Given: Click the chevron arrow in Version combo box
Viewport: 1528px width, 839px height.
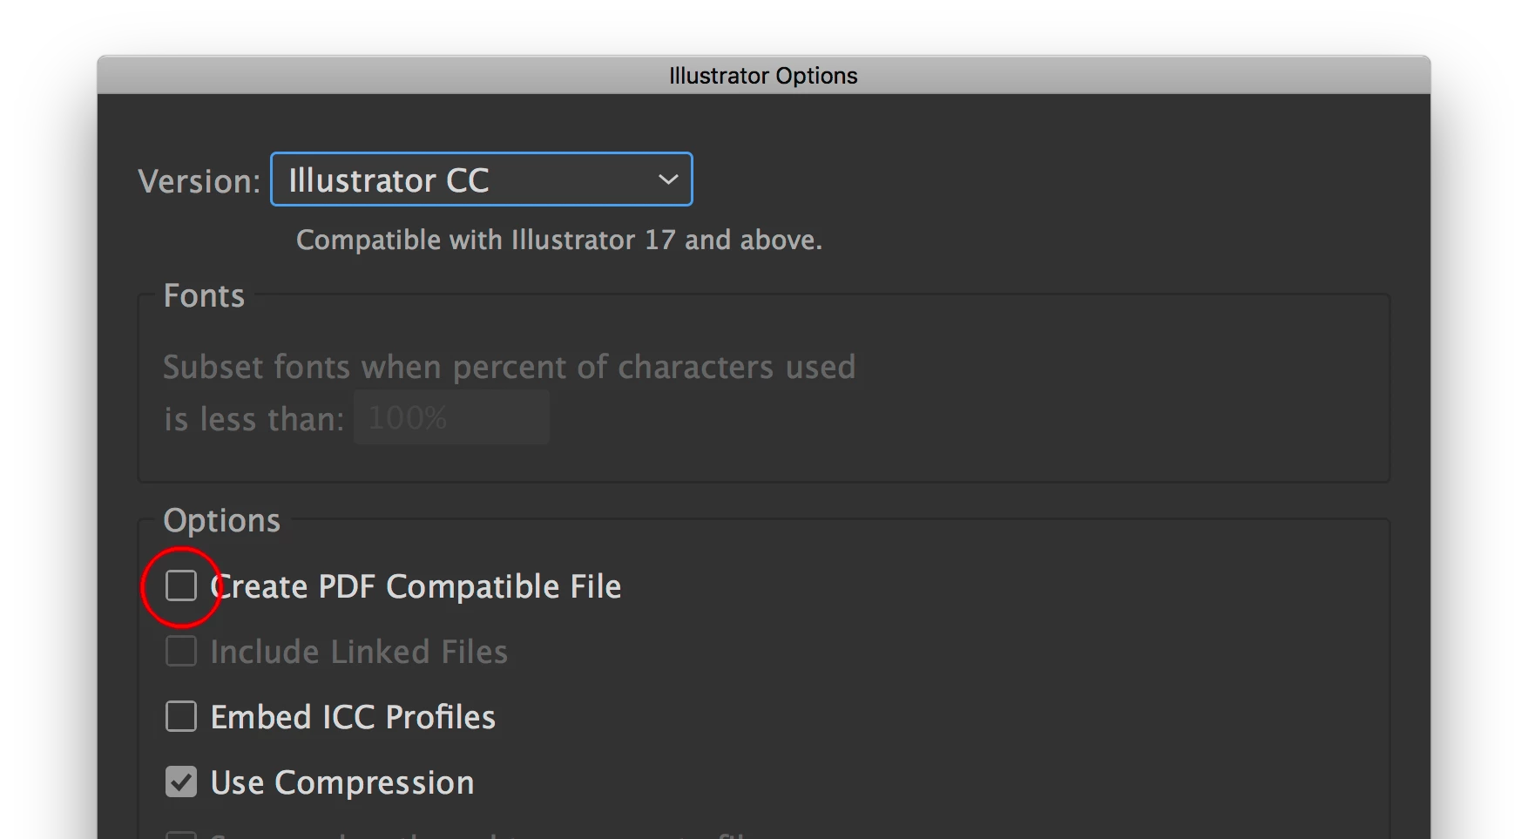Looking at the screenshot, I should (668, 179).
